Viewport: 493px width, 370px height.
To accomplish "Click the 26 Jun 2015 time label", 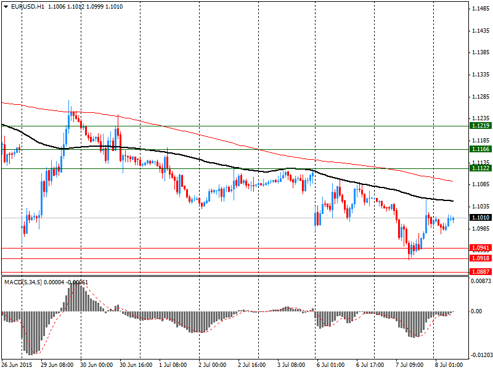I will [x=17, y=365].
